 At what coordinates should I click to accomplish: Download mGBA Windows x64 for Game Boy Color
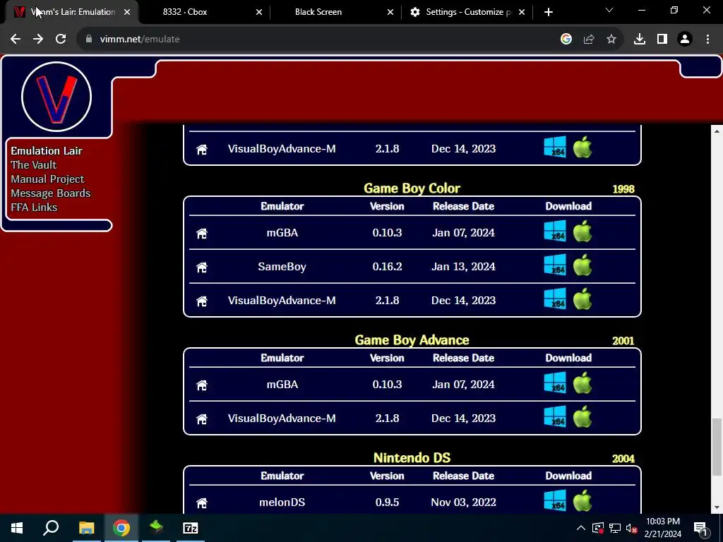point(555,231)
